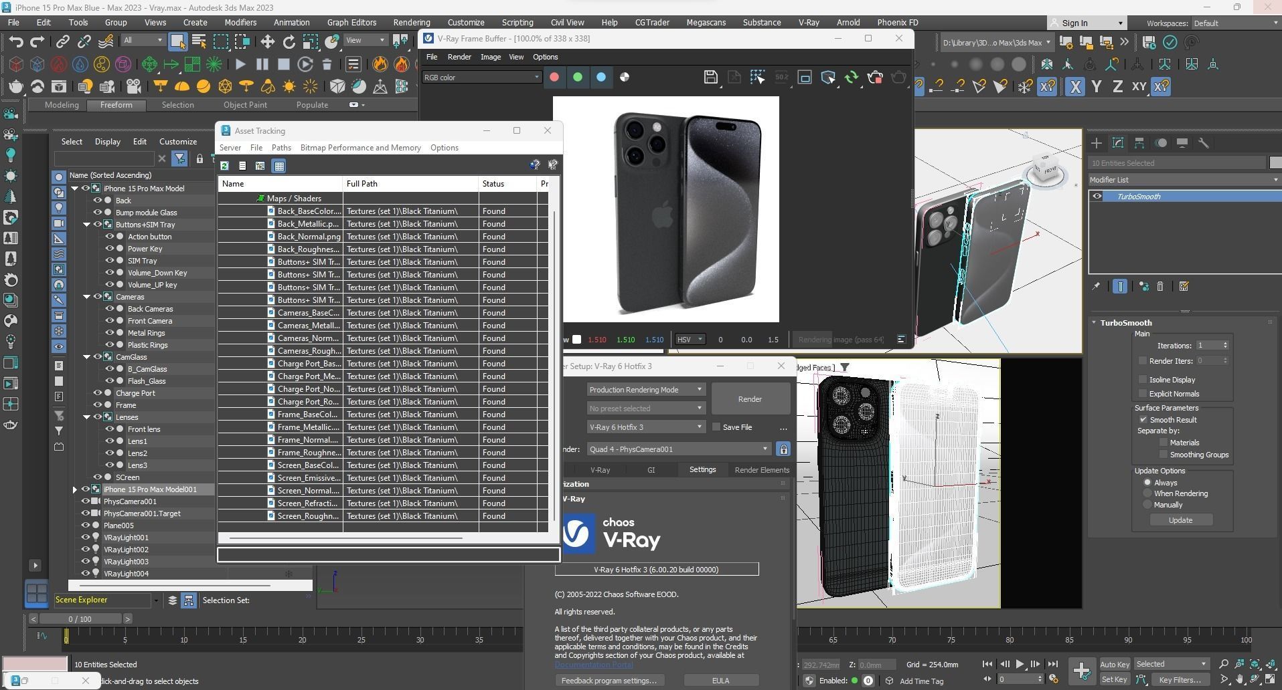Select the When Rendering update option
Image resolution: width=1282 pixels, height=690 pixels.
1147,493
